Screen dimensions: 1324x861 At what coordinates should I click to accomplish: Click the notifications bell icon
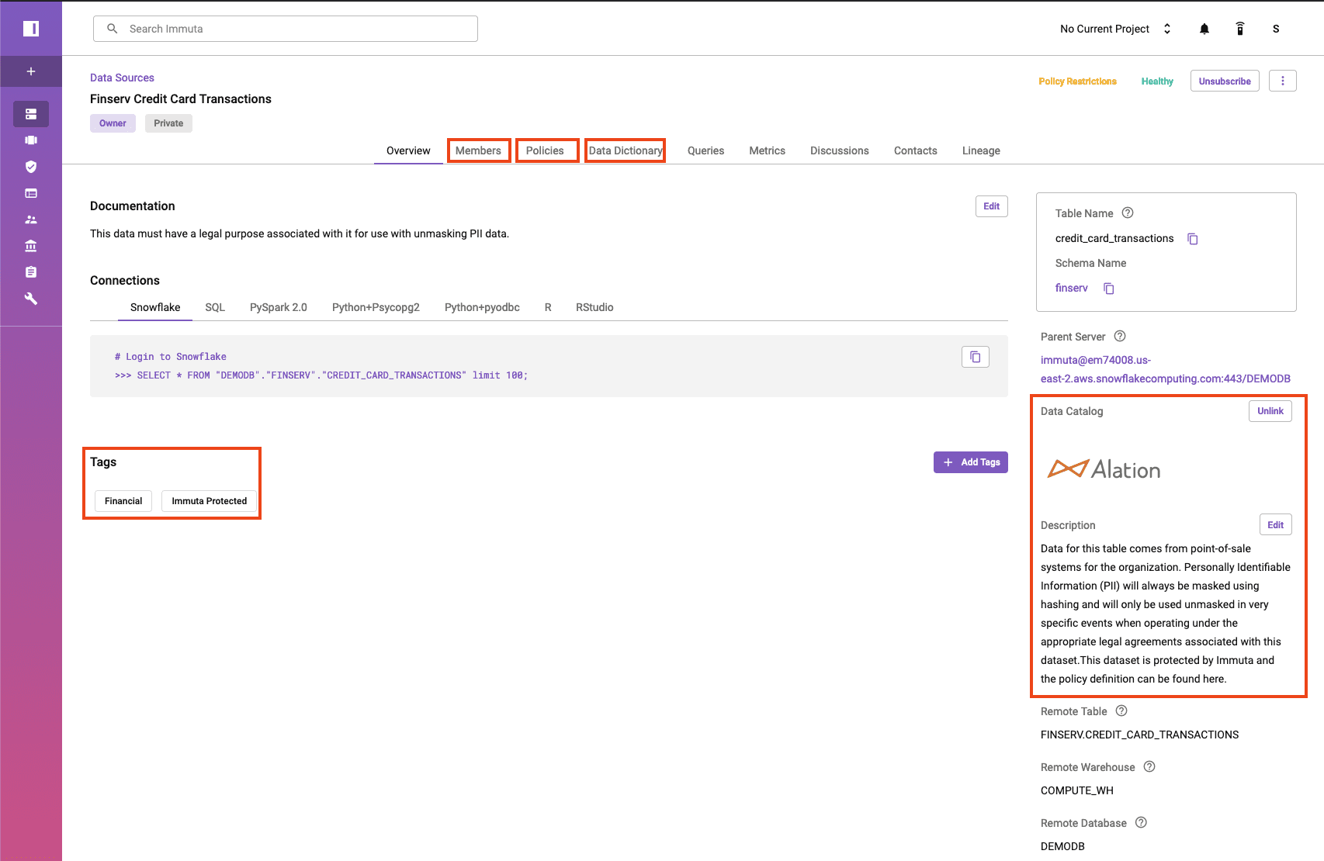coord(1204,29)
